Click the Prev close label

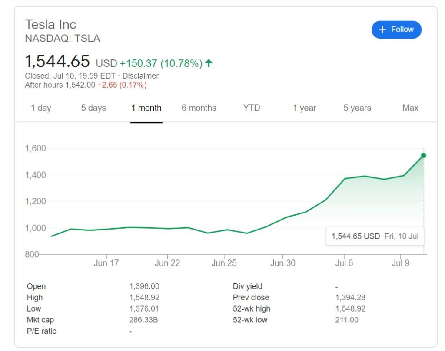(x=251, y=298)
